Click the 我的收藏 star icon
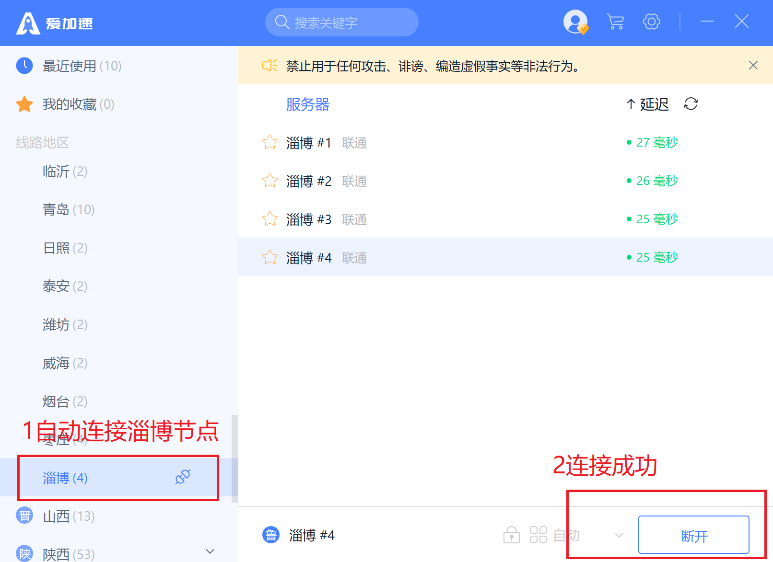 coord(24,104)
